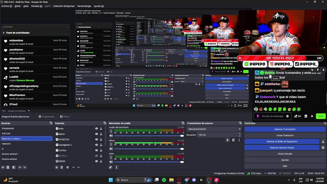Screen dimensions: 327x184
Task: Move the selected source down
Action: (78, 167)
